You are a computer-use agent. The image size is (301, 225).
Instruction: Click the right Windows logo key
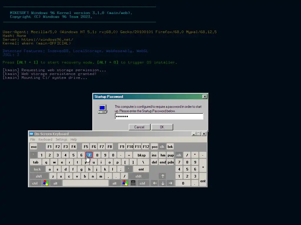125,183
